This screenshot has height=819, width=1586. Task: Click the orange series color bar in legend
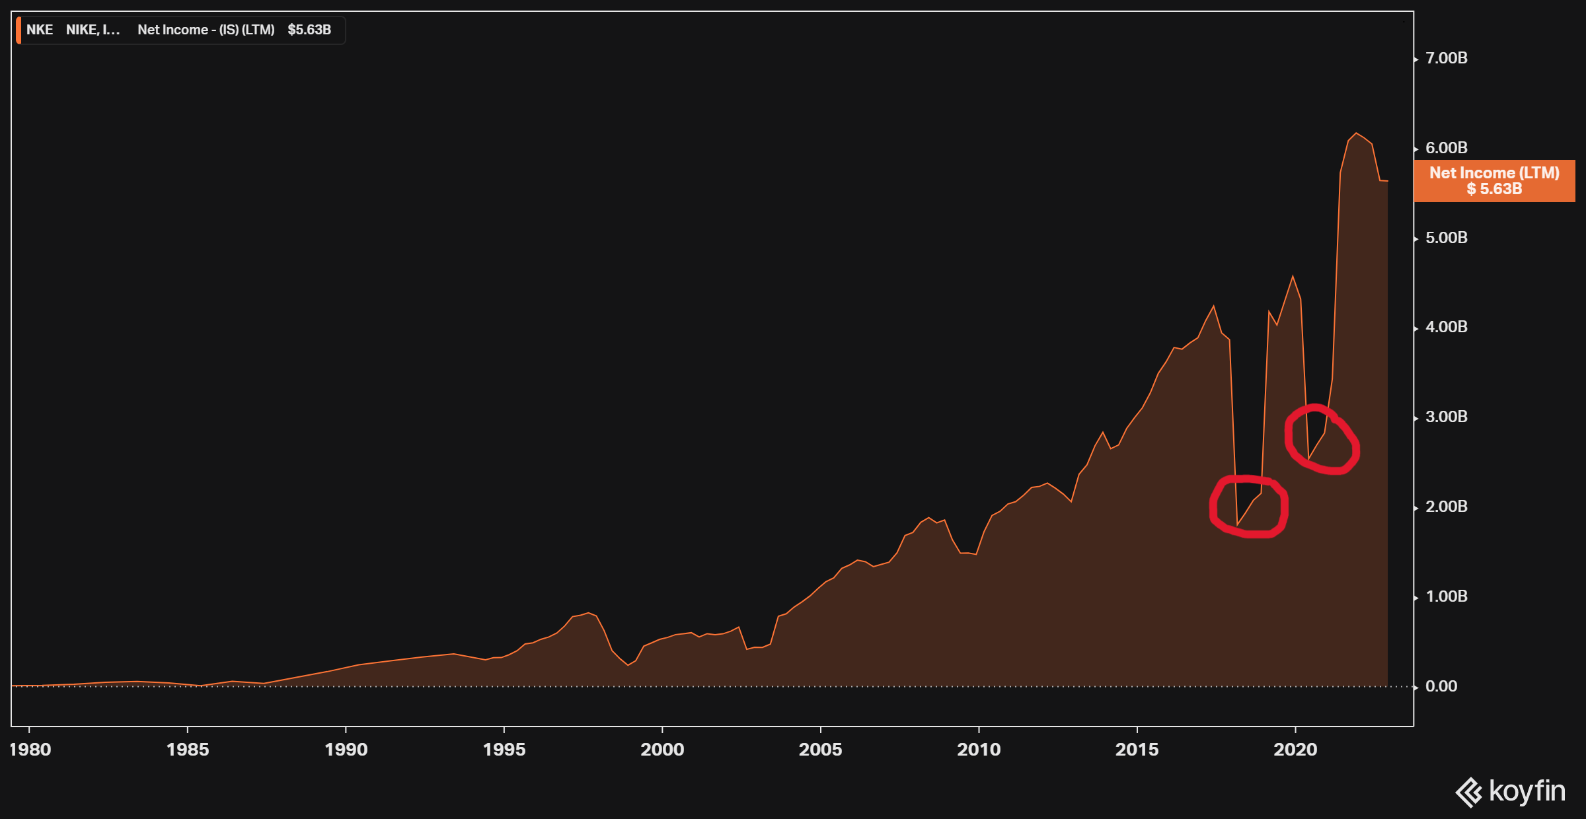click(x=19, y=30)
